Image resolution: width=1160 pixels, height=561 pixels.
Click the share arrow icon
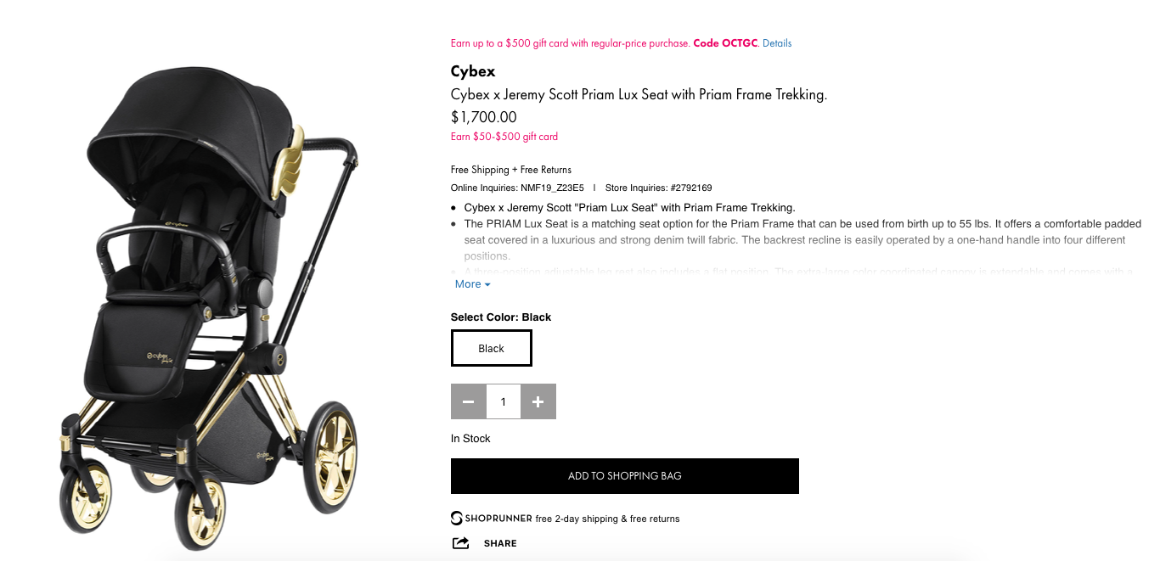(x=460, y=543)
